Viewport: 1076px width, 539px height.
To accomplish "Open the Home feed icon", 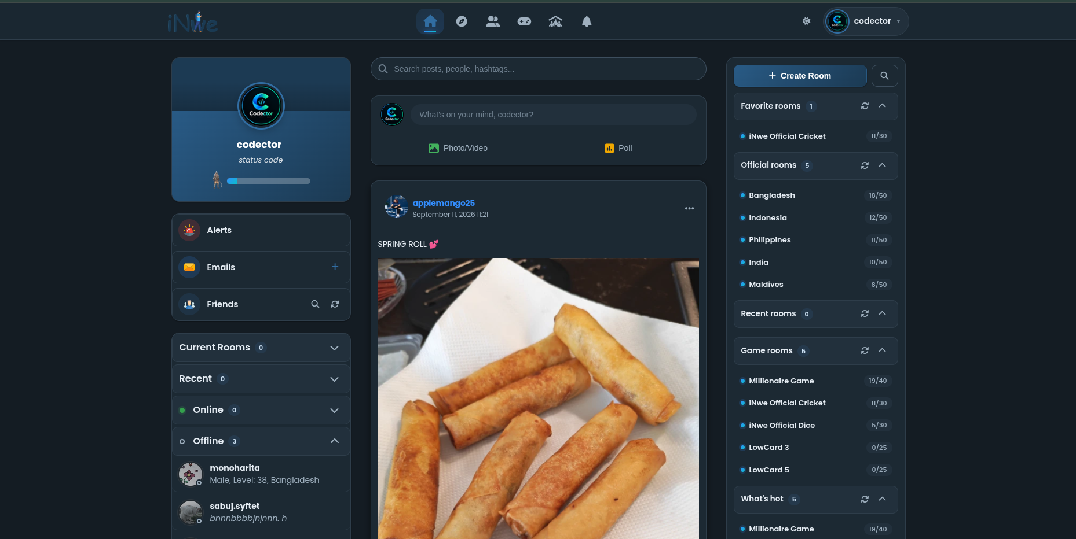I will (x=430, y=21).
